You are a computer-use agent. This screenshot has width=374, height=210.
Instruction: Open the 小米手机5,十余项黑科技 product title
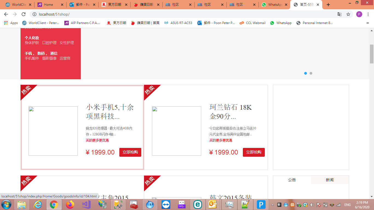[110, 112]
